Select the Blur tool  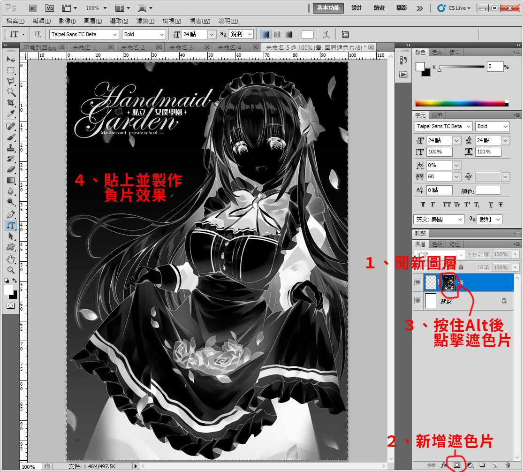coord(11,191)
